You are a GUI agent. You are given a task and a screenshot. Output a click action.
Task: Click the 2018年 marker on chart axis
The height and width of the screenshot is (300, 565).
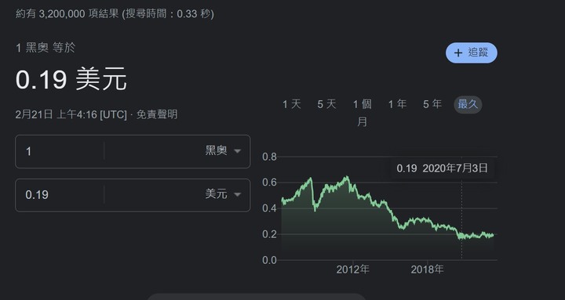pos(428,269)
